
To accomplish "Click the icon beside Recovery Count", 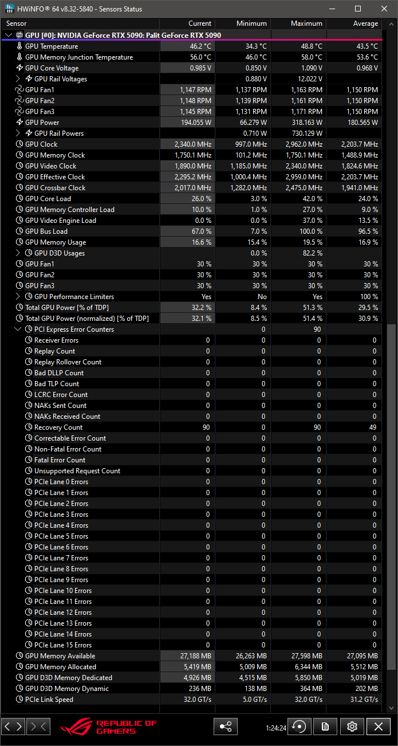I will point(29,427).
